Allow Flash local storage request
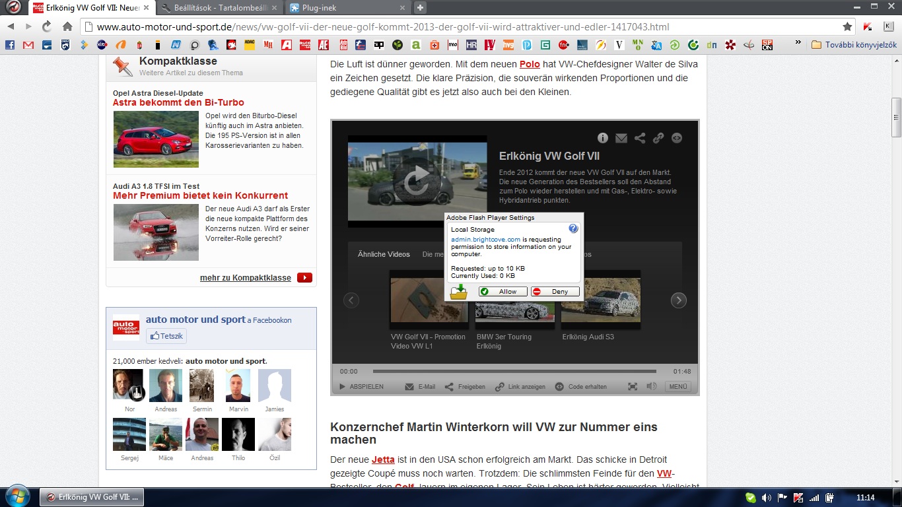Screen dimensions: 902x507 click(x=503, y=292)
